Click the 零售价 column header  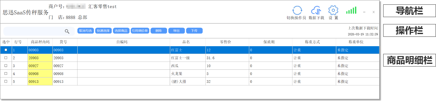225,42
